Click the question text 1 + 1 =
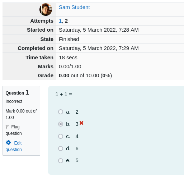184x178 pixels. [x=64, y=94]
